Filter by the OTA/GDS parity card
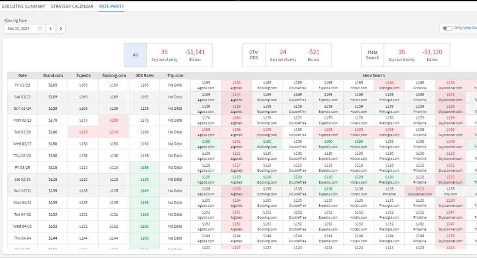The width and height of the screenshot is (477, 258). click(x=254, y=55)
